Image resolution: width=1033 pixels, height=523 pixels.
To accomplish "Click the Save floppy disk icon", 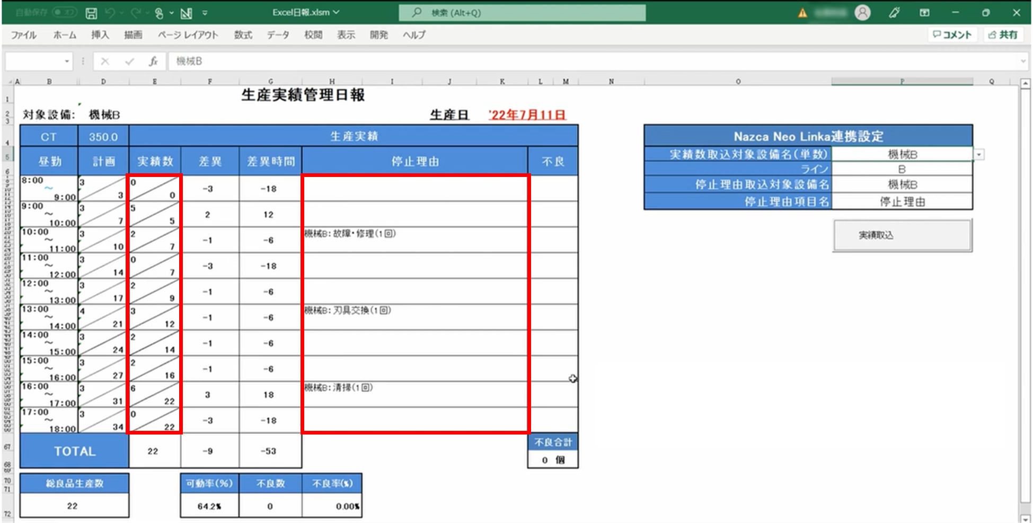I will tap(91, 13).
